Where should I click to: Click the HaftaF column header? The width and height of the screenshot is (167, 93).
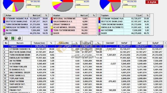[124, 43]
